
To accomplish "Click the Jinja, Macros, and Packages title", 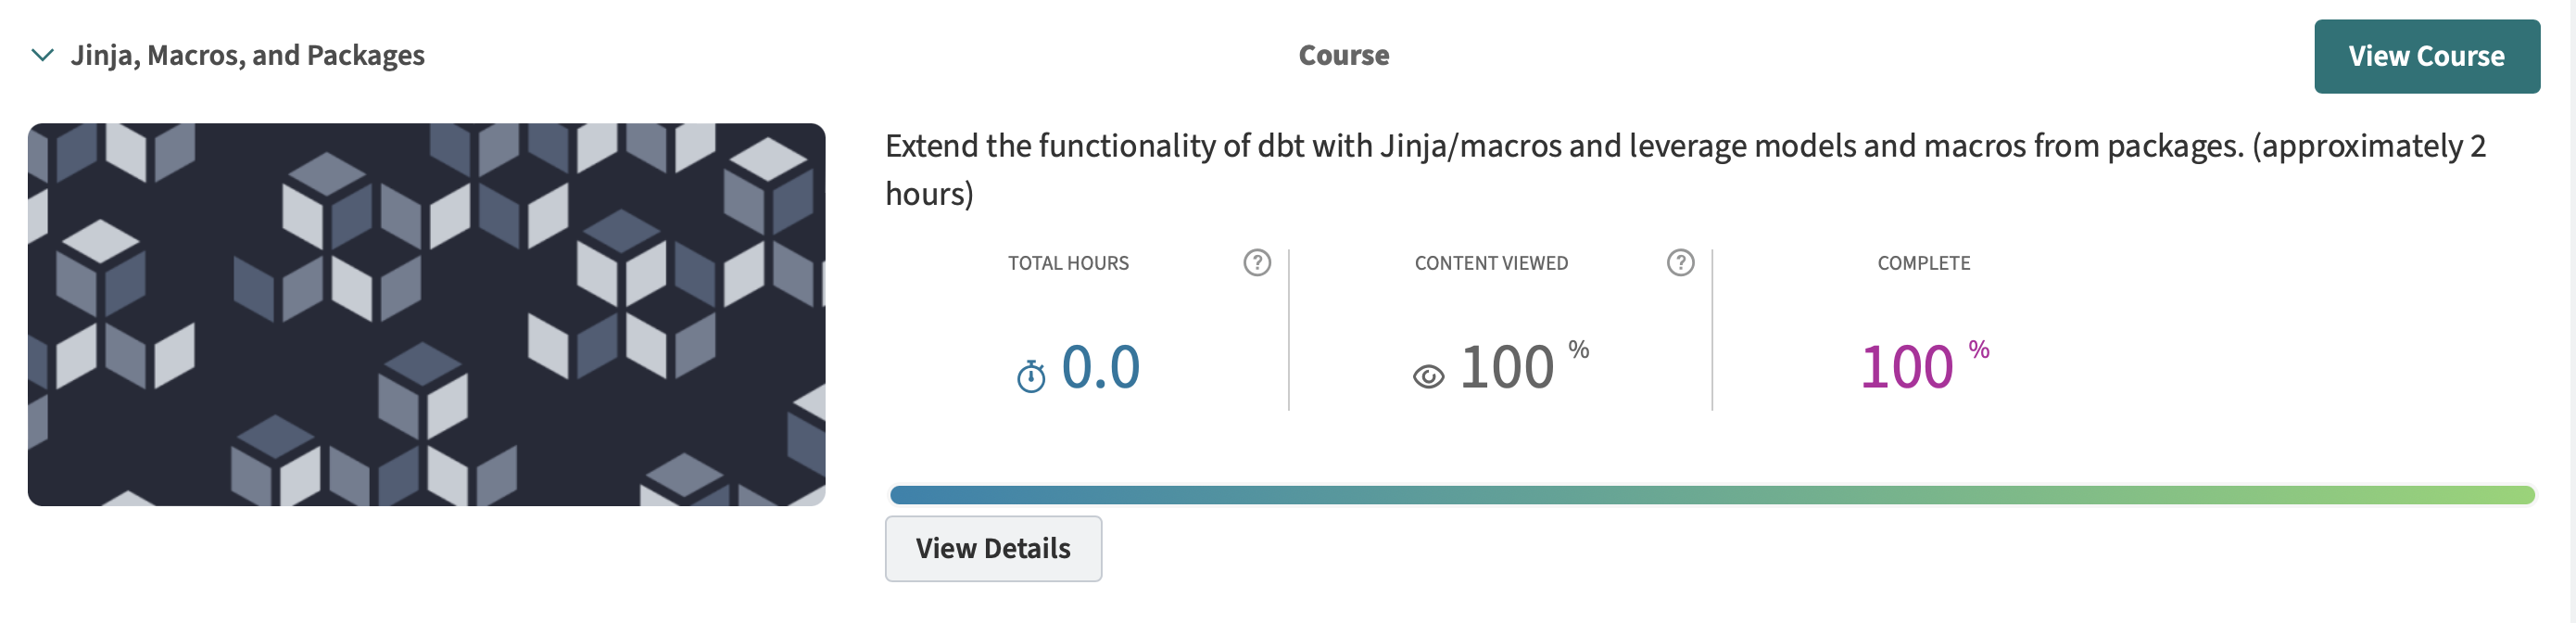I will click(247, 55).
